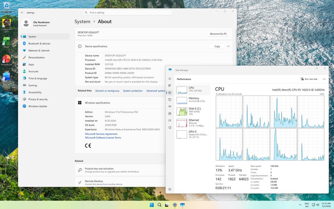Select the Memory performance entry
The image size is (334, 209).
point(192,100)
